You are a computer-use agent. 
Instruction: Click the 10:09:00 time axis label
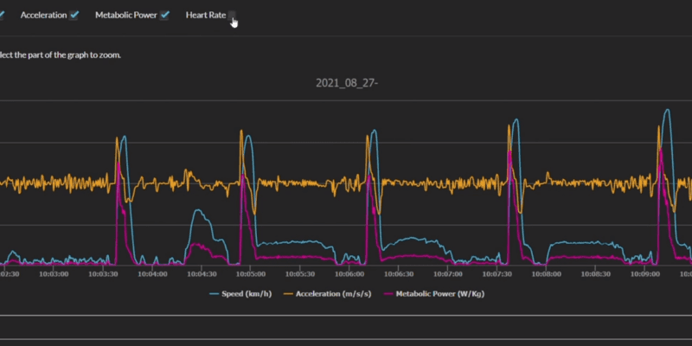point(644,273)
